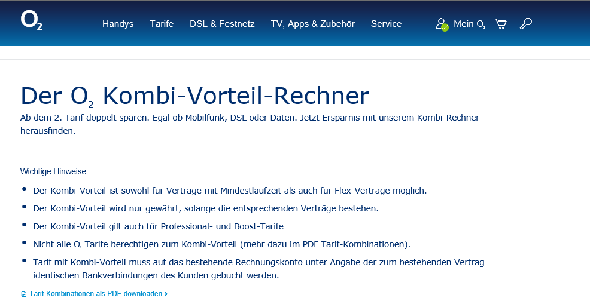Click the Wichtige Hinweise subheading
The image size is (590, 307).
click(53, 172)
